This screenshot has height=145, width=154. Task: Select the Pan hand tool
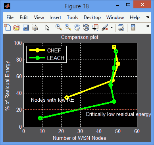tap(77, 28)
